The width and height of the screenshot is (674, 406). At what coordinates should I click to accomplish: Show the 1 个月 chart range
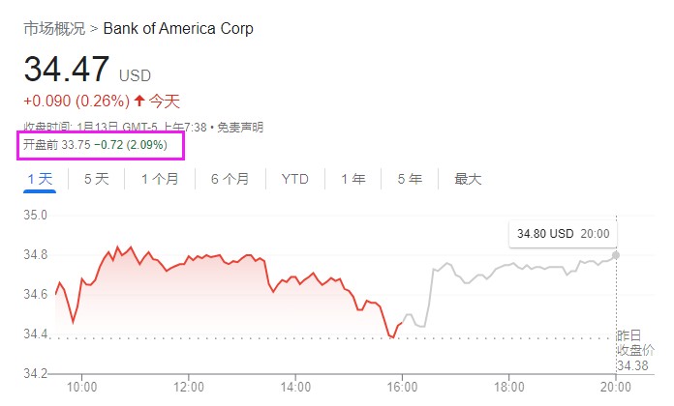point(160,179)
